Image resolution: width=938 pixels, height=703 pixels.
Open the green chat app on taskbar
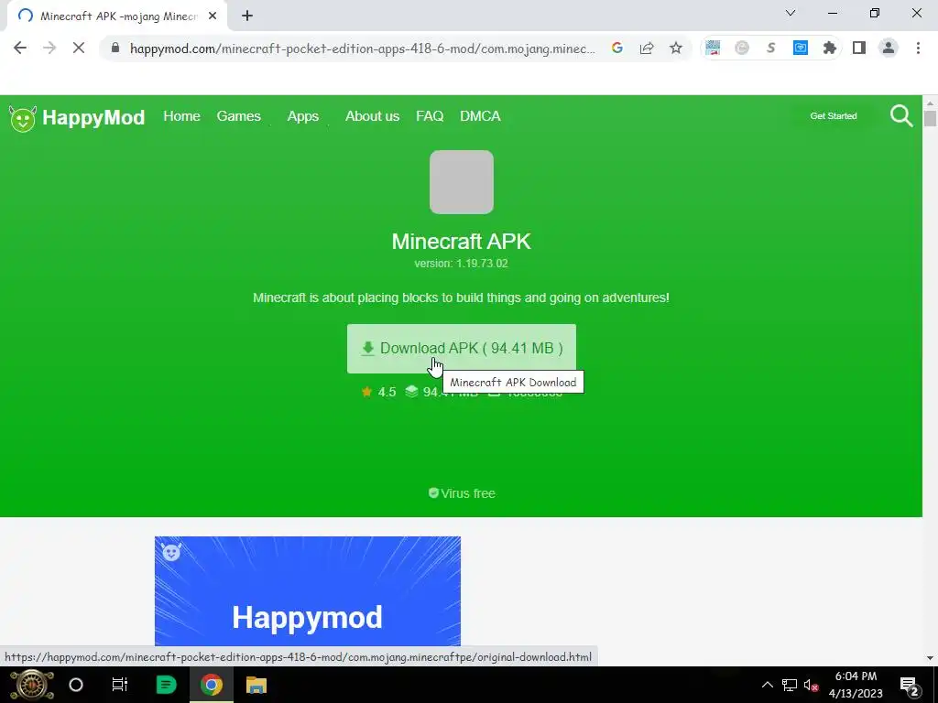pos(166,685)
